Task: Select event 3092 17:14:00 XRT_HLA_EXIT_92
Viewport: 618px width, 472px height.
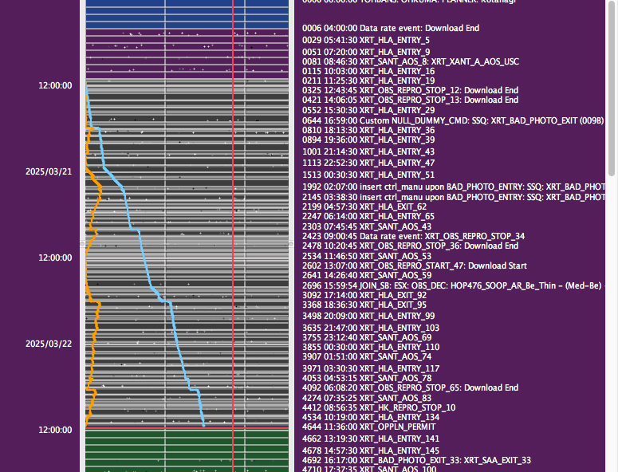Action: (364, 296)
